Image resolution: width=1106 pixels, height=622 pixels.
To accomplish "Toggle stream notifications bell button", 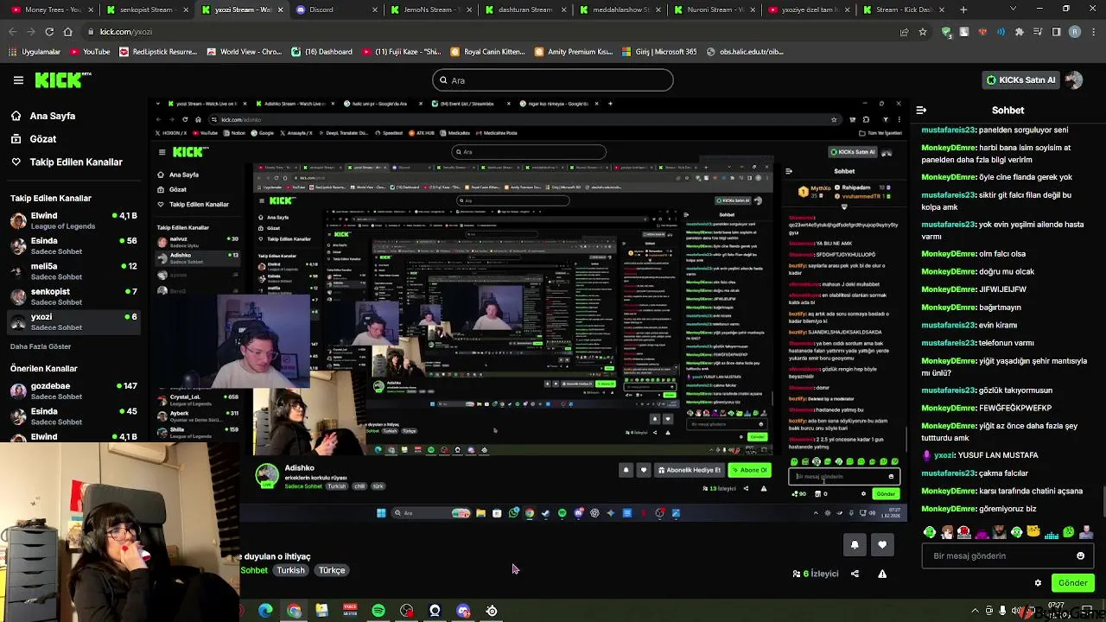I will [855, 544].
